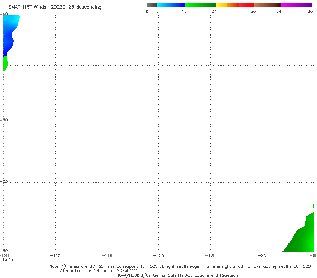Click the color bar tick label 5
The width and height of the screenshot is (317, 278).
(x=158, y=11)
